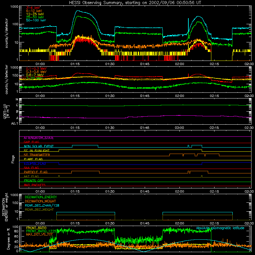
Task: Select the "50-100 keV" legend label
Action: coord(36,20)
